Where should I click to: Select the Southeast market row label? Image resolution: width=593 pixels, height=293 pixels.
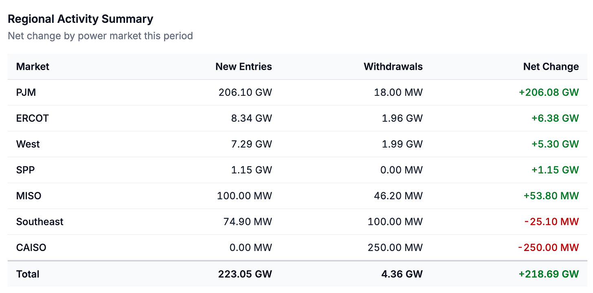coord(40,222)
